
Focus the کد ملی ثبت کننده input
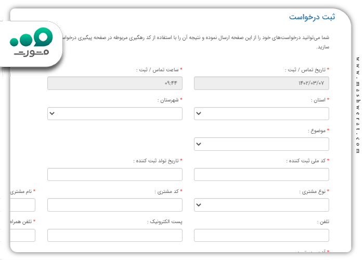pyautogui.click(x=262, y=174)
